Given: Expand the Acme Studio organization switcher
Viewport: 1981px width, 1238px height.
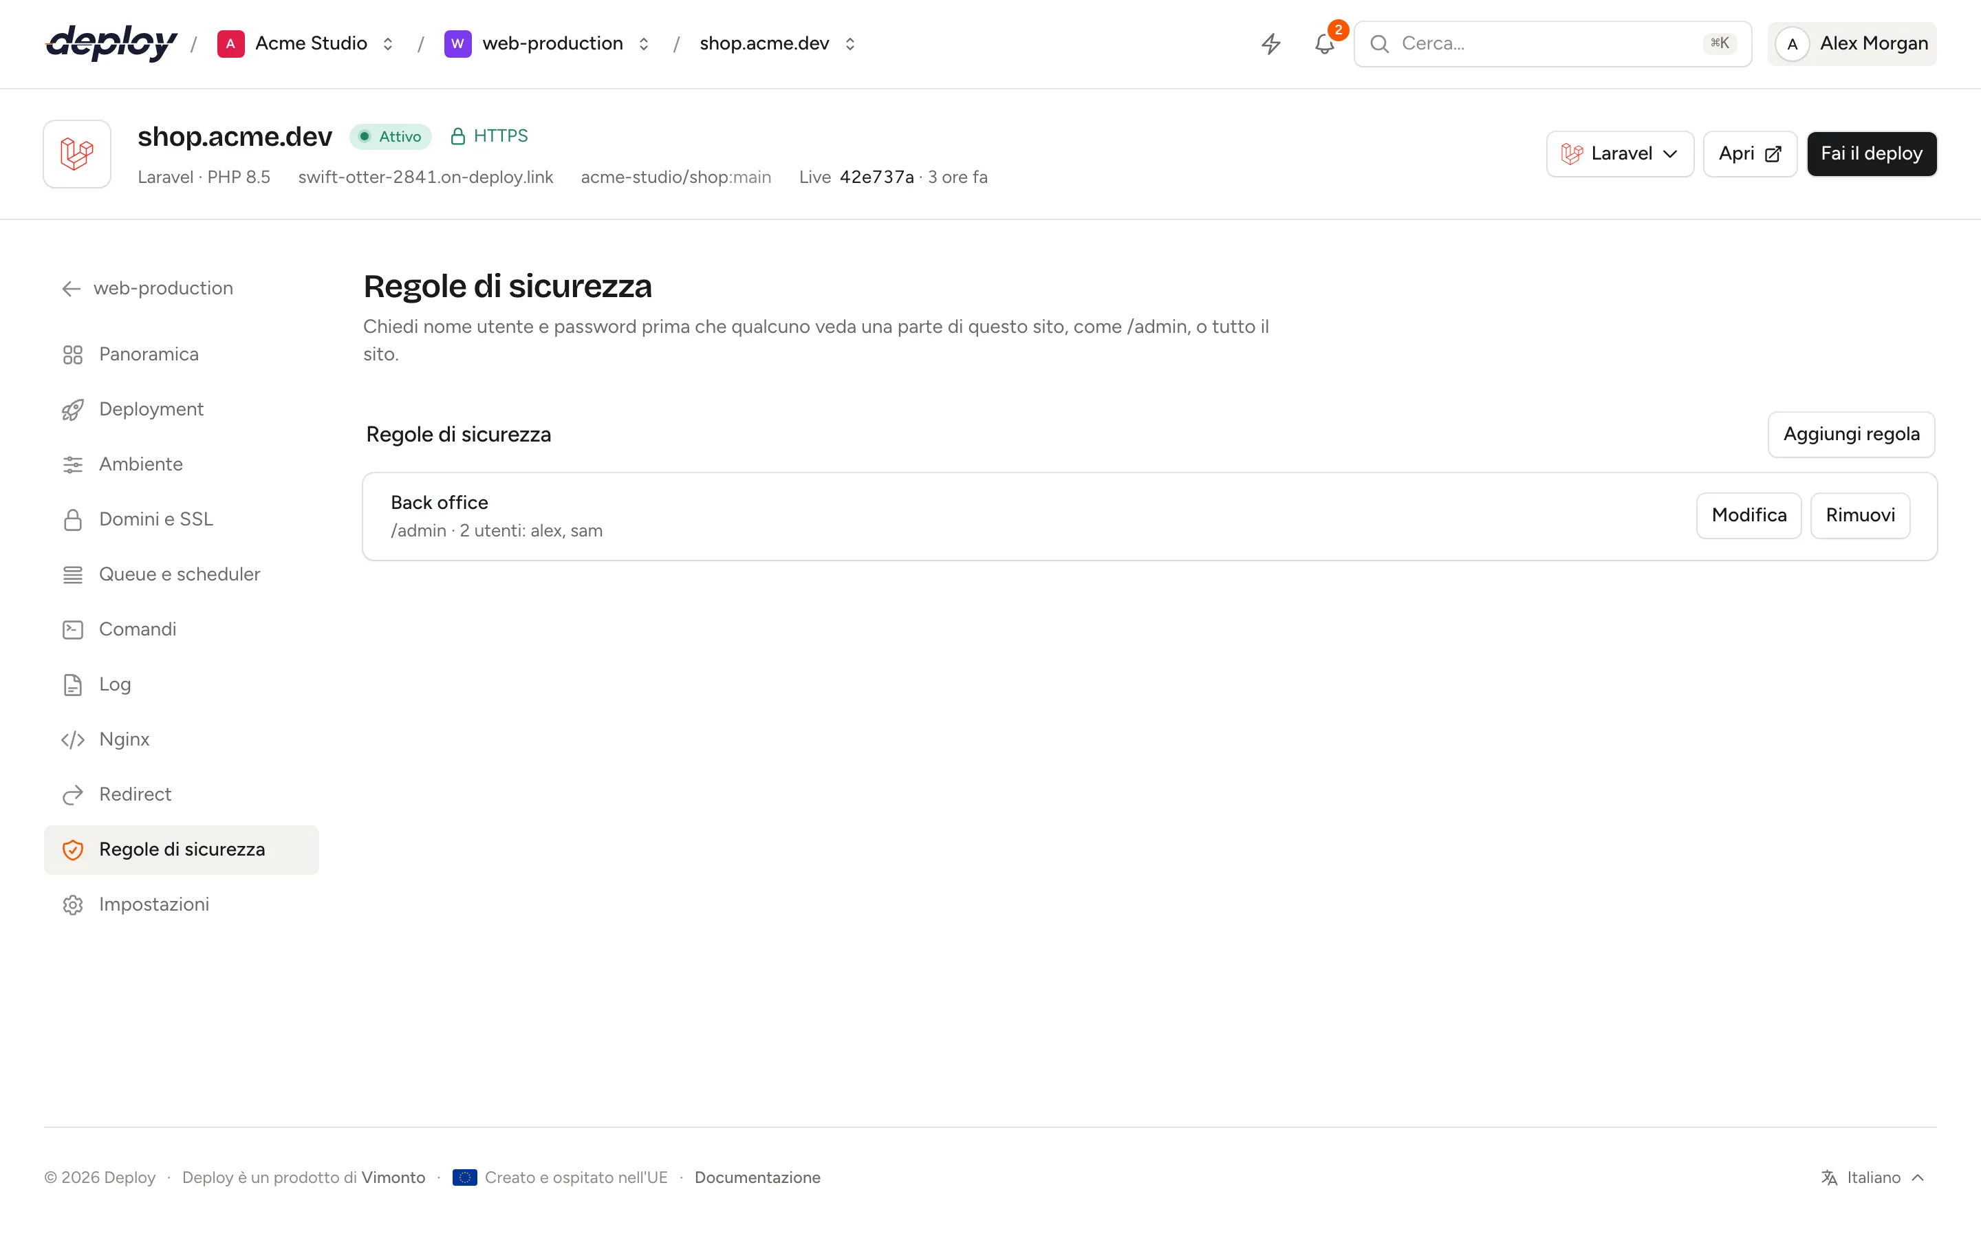Looking at the screenshot, I should point(388,43).
